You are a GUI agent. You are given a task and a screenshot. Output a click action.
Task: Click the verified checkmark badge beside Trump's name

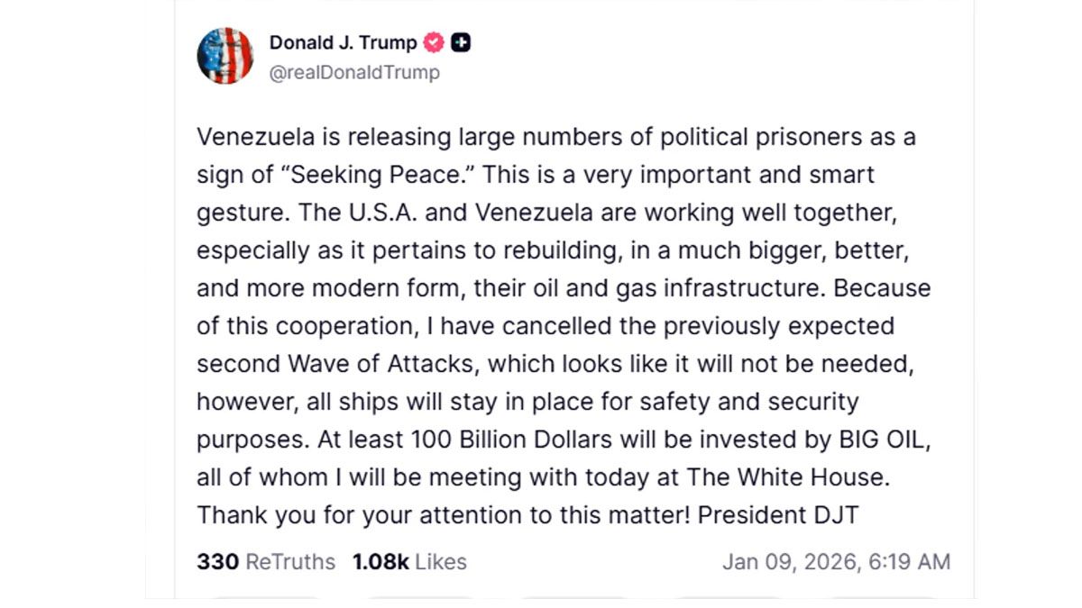click(436, 41)
